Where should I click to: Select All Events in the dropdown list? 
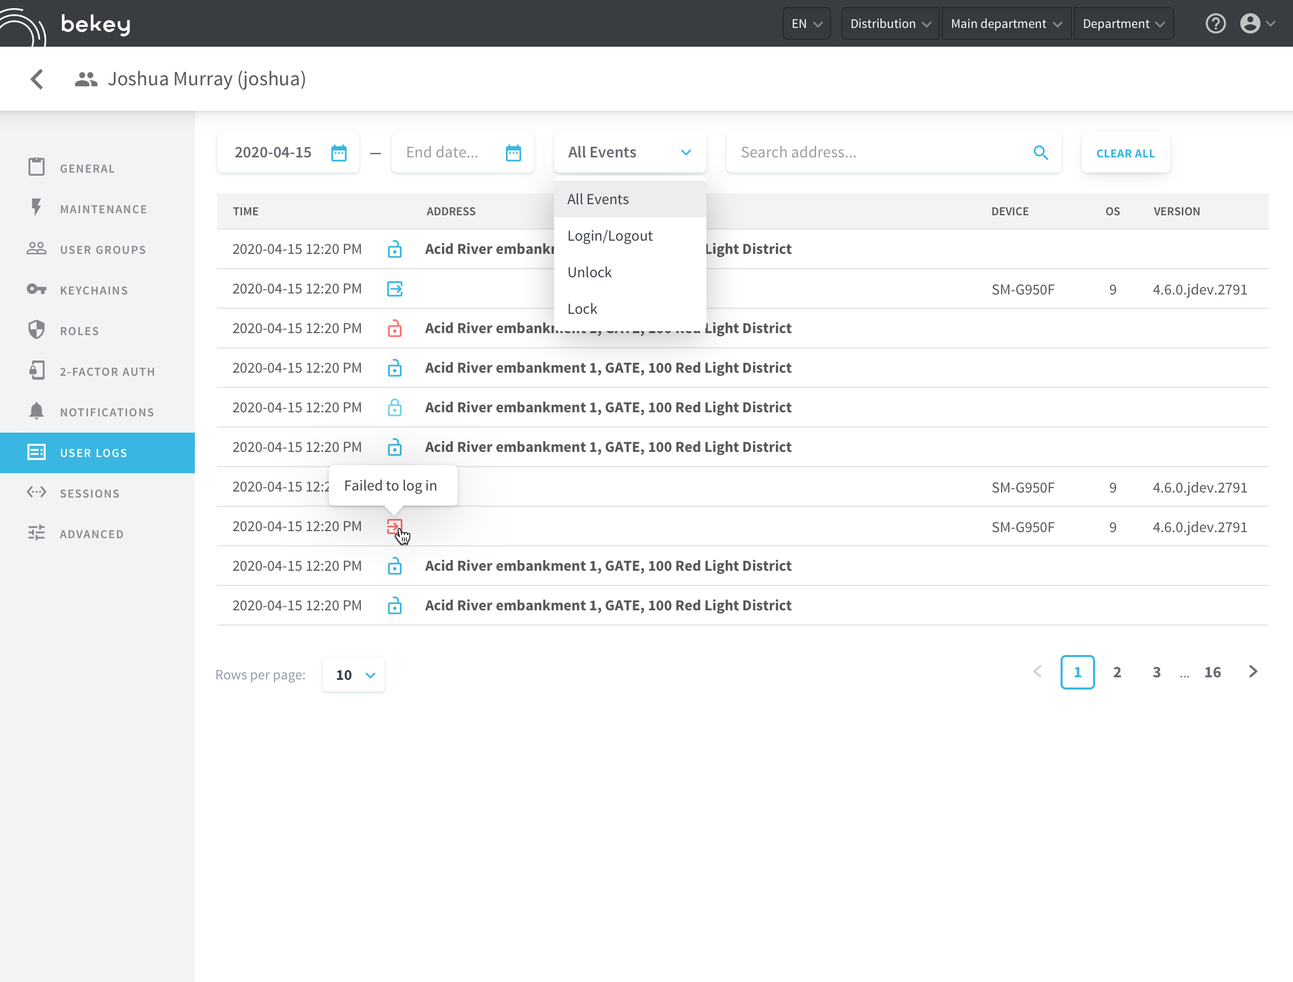click(630, 200)
